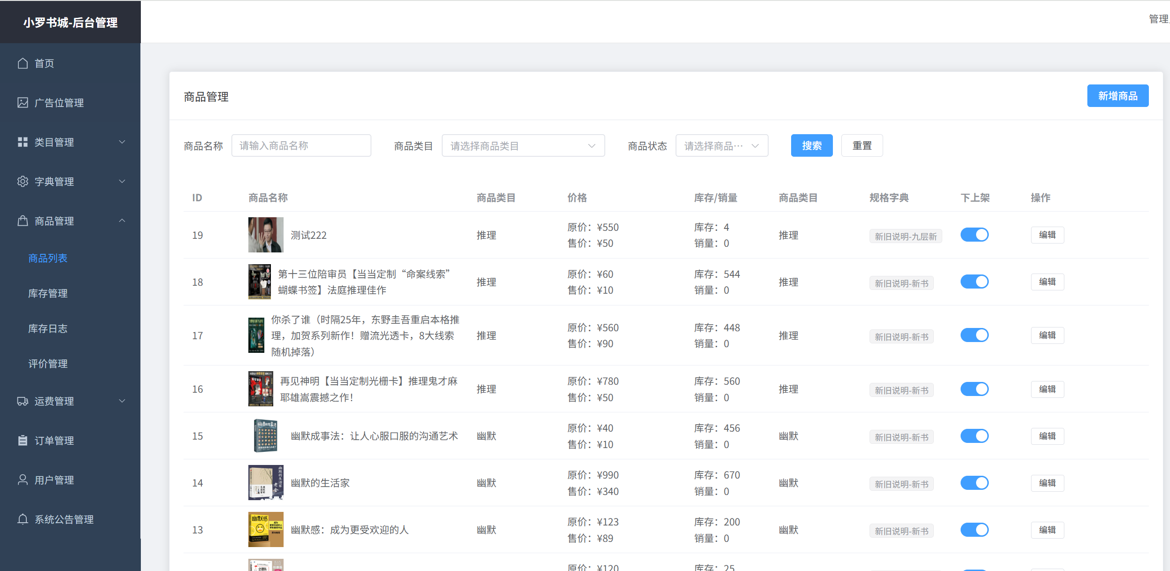Screen dimensions: 1170x571
Task: Toggle shelf switch for product 测试222
Action: click(x=974, y=235)
